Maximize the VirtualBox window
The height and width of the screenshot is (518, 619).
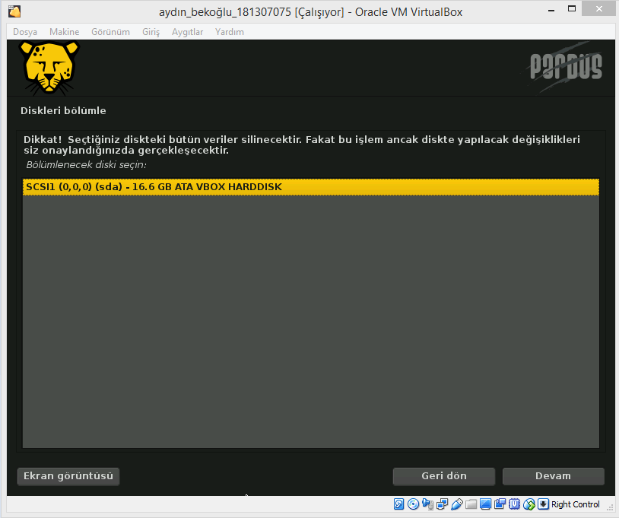coord(572,9)
